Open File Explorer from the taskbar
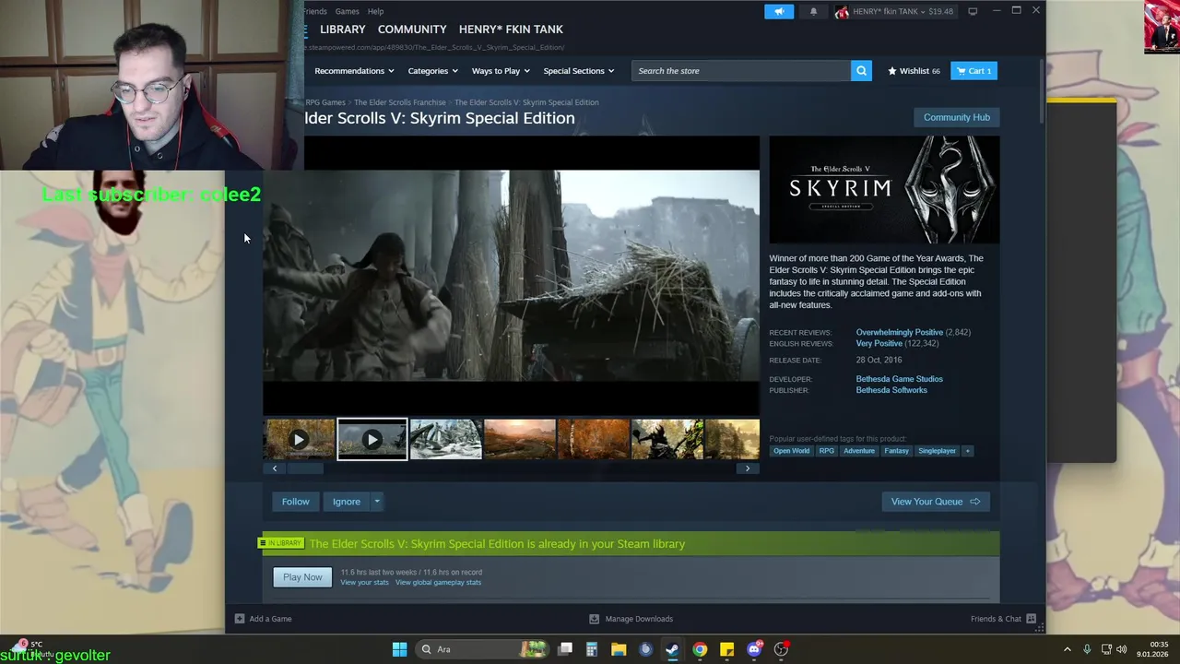This screenshot has width=1180, height=664. 619,649
